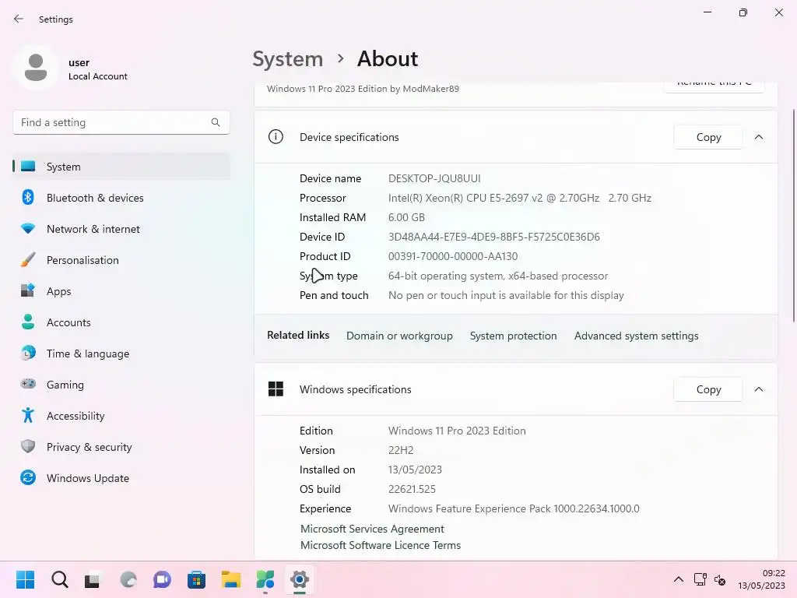
Task: Copy the Device specifications
Action: 708,137
